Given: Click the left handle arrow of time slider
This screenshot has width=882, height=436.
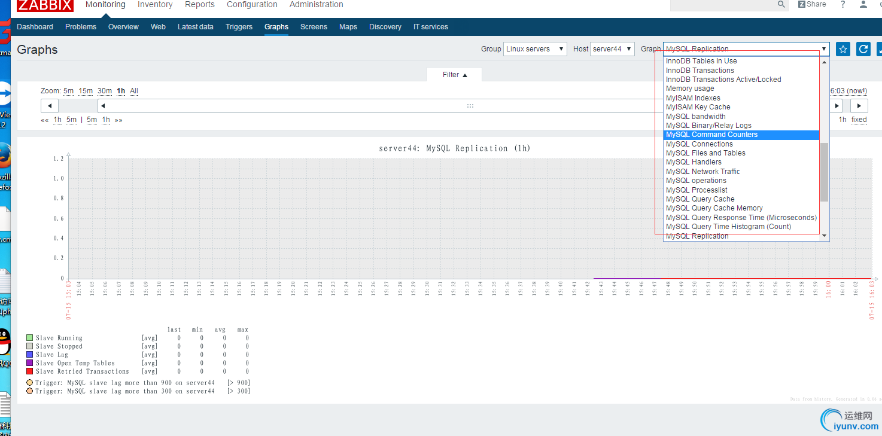Looking at the screenshot, I should 103,106.
